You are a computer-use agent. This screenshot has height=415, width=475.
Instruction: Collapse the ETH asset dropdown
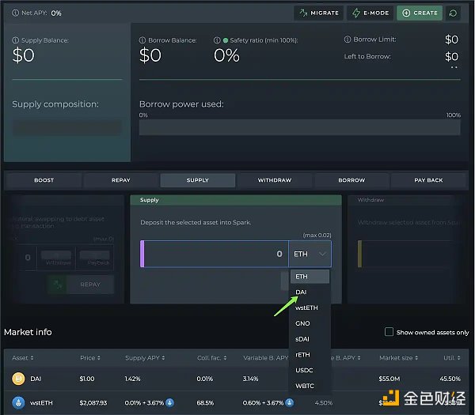click(x=310, y=254)
